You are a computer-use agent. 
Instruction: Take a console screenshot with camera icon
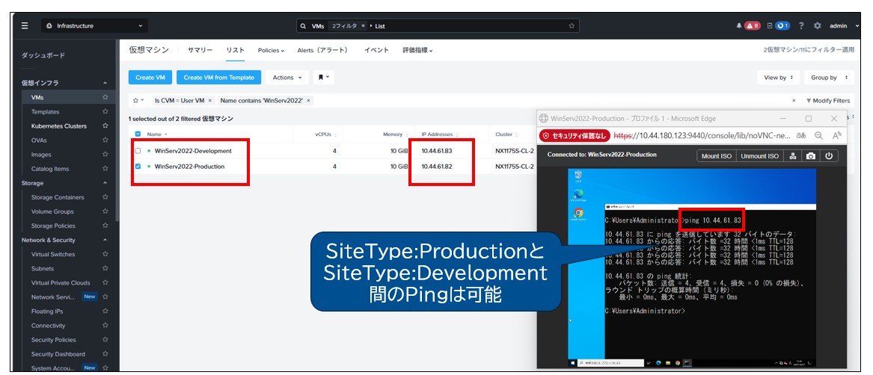[x=810, y=155]
